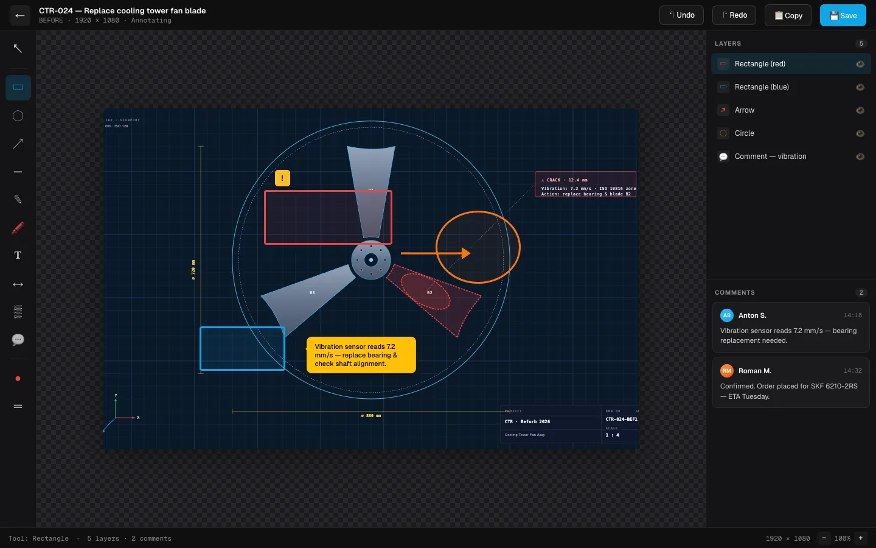Click the 100% zoom level value

(842, 538)
